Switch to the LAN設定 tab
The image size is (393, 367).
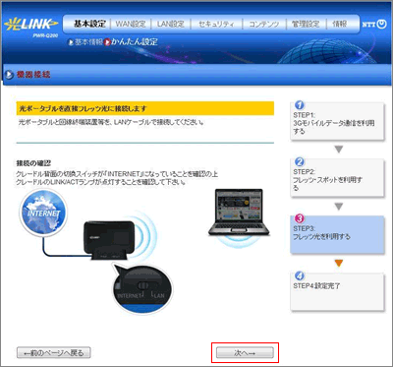170,24
